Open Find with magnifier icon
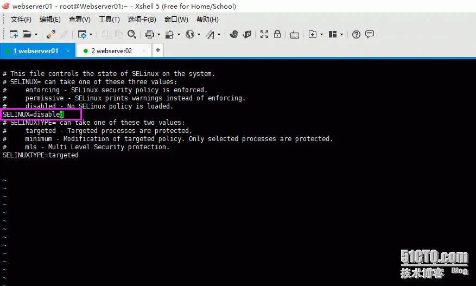The width and height of the screenshot is (476, 286). pyautogui.click(x=132, y=34)
